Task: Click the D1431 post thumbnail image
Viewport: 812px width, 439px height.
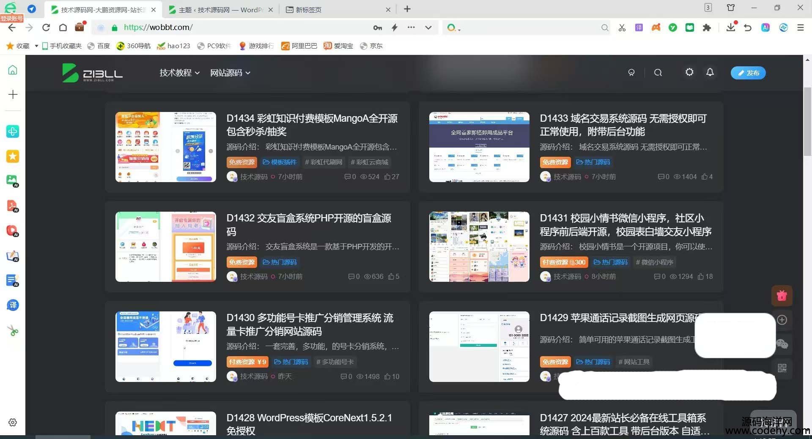Action: pyautogui.click(x=479, y=247)
